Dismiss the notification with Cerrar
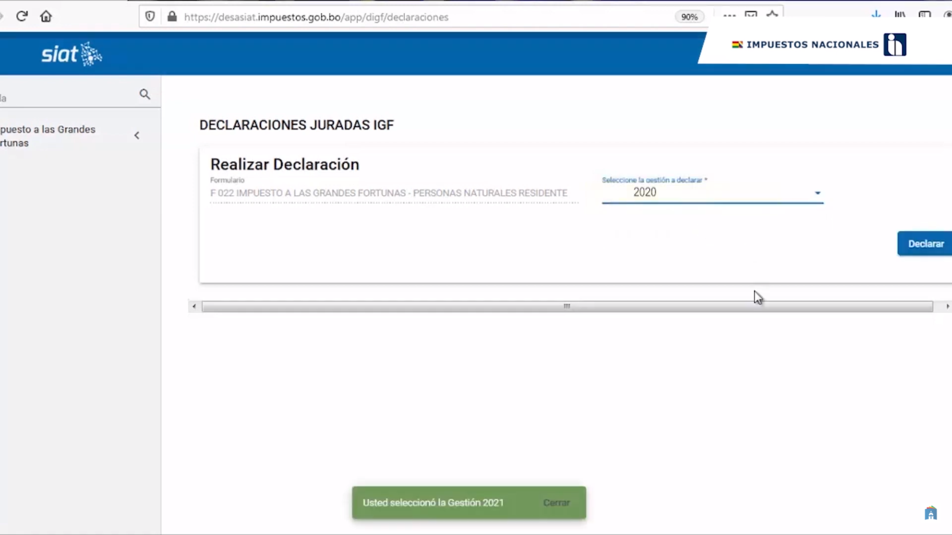 click(556, 502)
